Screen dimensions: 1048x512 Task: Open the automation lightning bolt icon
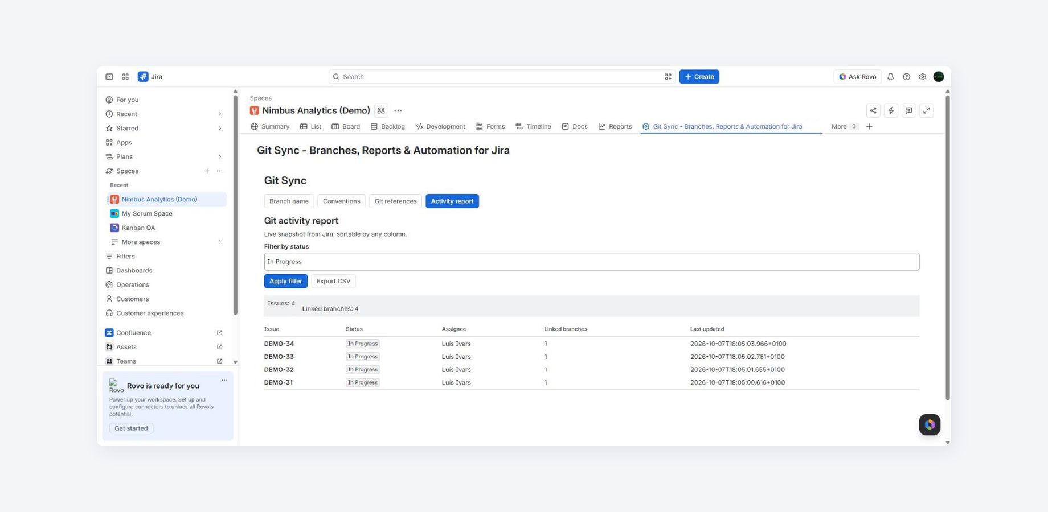[x=891, y=110]
